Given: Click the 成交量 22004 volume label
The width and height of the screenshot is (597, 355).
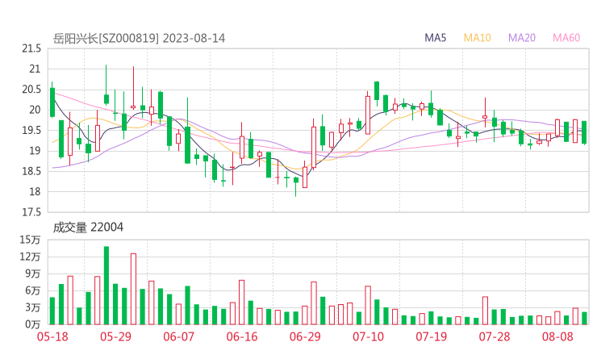Looking at the screenshot, I should pyautogui.click(x=88, y=228).
